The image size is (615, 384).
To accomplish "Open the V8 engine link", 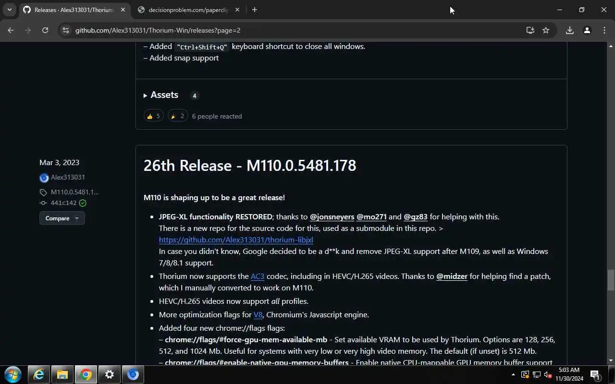I will (258, 315).
